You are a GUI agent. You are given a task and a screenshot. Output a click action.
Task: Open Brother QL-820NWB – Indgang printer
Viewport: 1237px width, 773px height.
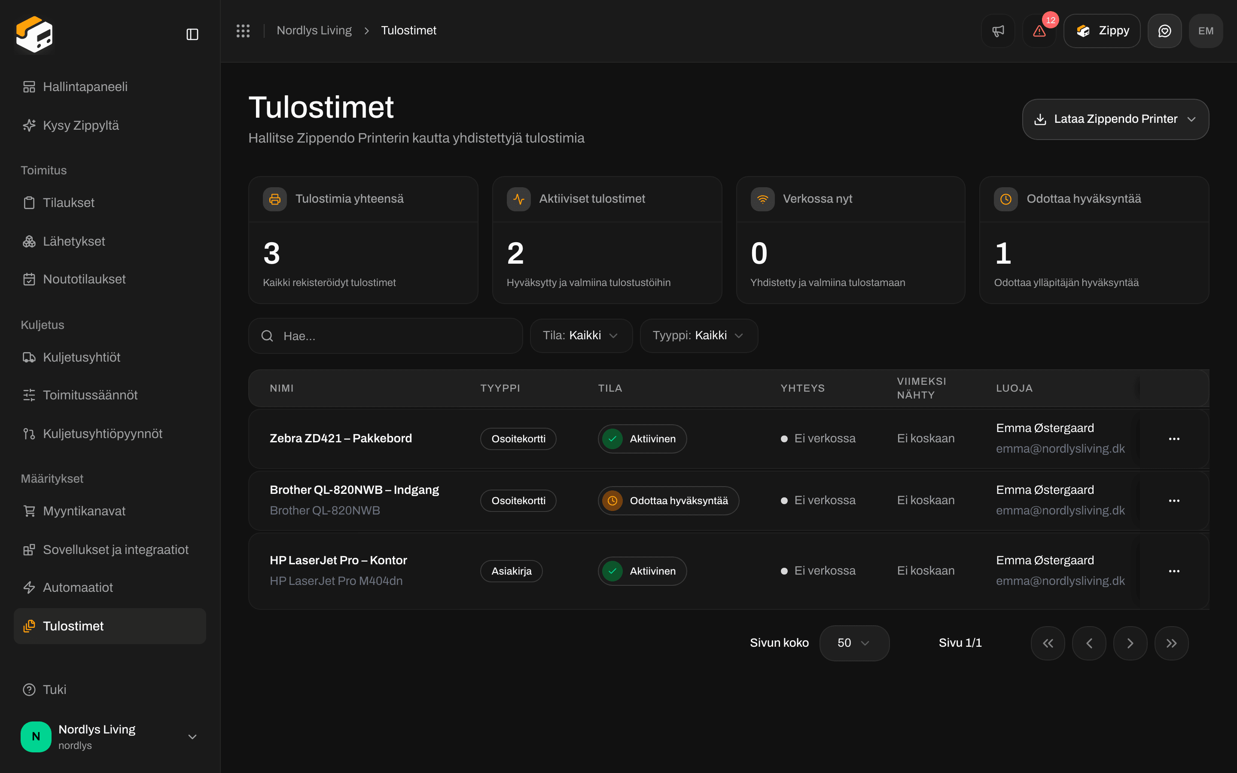[354, 490]
